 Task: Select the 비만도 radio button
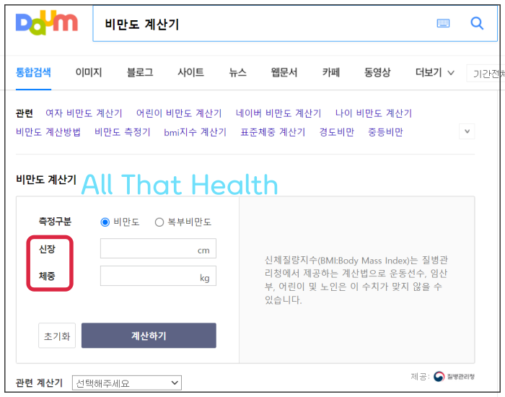105,222
